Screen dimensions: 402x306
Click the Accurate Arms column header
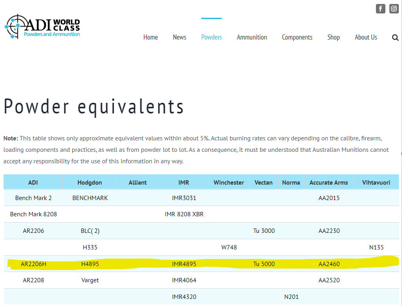click(x=329, y=182)
